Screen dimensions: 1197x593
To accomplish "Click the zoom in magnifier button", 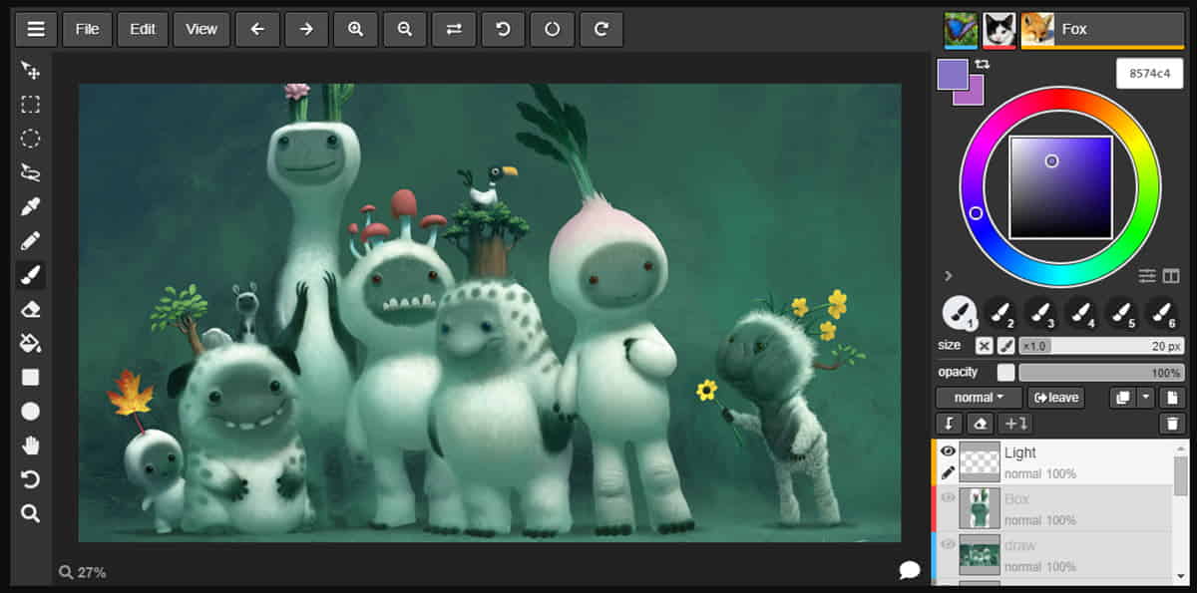I will tap(355, 29).
